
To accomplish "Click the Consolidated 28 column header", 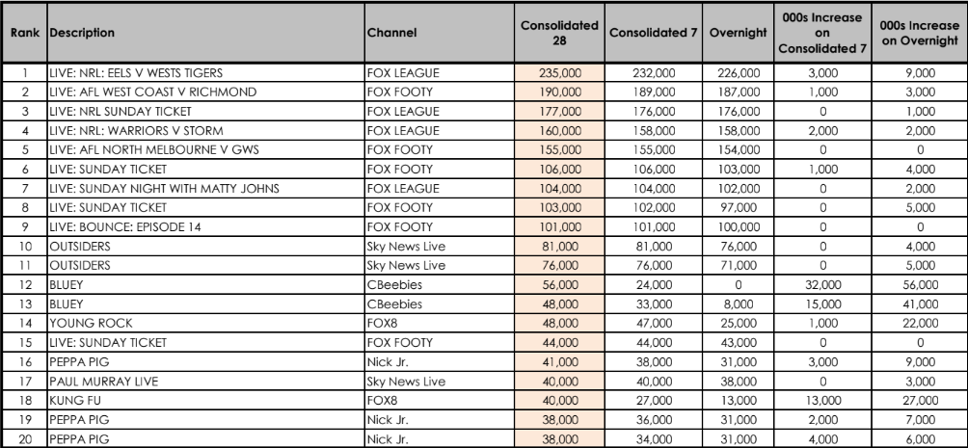I will pos(559,33).
